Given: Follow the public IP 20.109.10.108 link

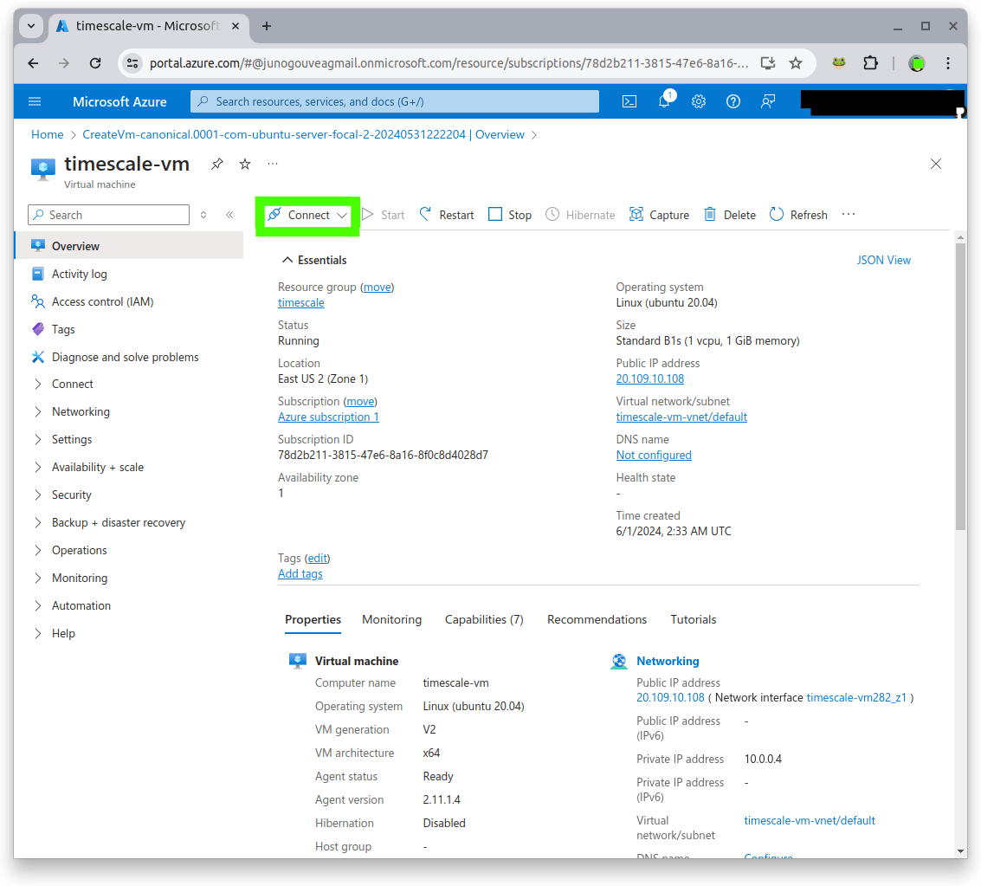Looking at the screenshot, I should [649, 378].
